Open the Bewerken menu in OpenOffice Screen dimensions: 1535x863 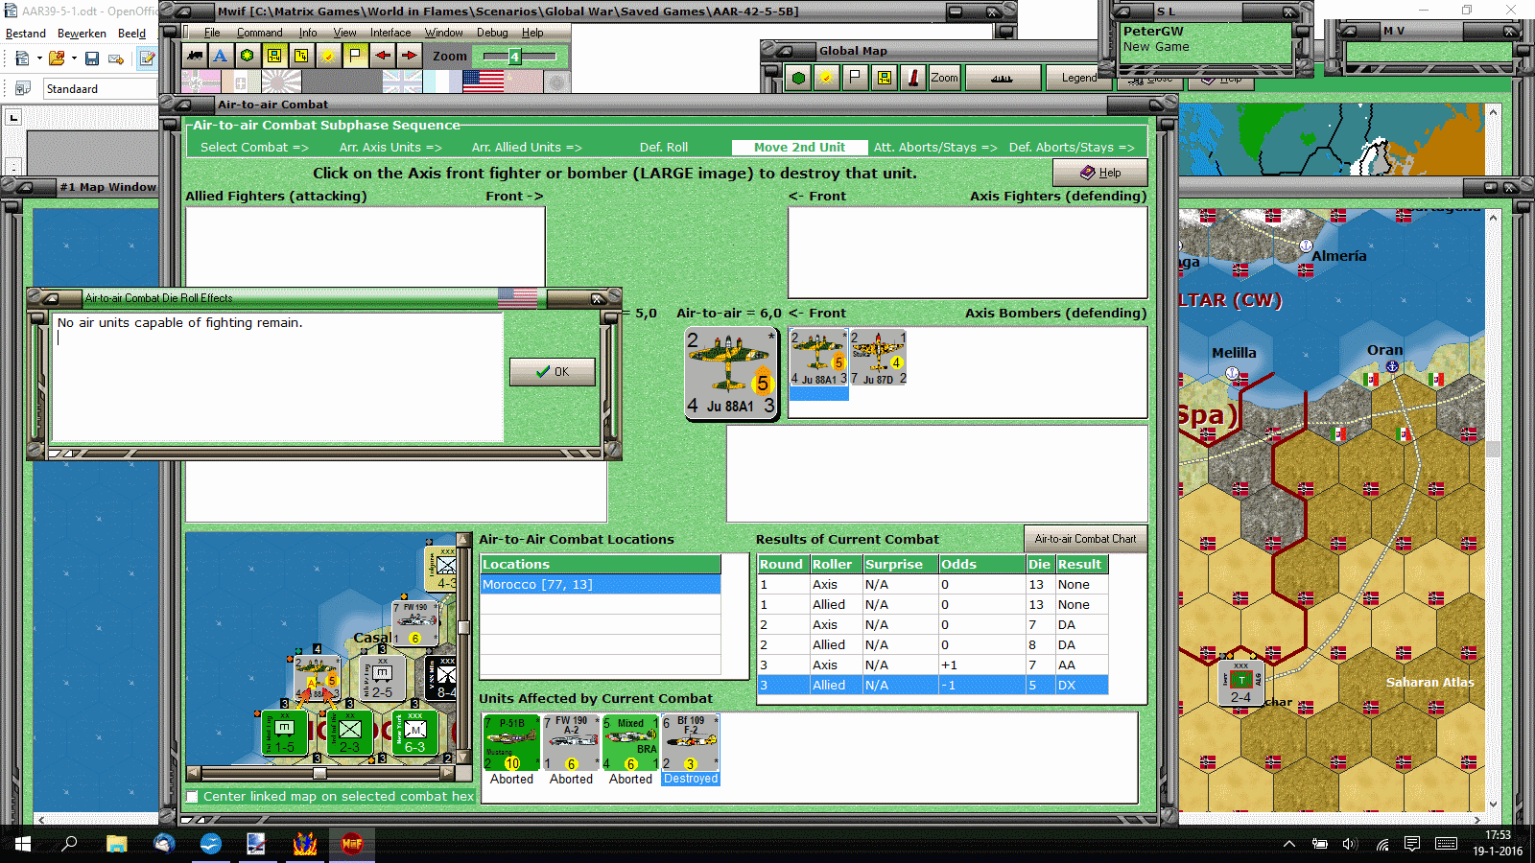click(x=82, y=34)
